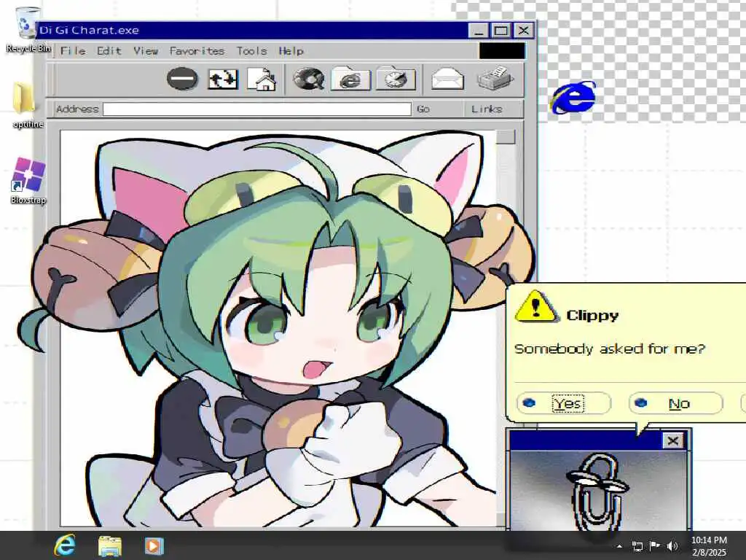Image resolution: width=746 pixels, height=560 pixels.
Task: Click the Print printer toolbar icon
Action: coord(495,79)
